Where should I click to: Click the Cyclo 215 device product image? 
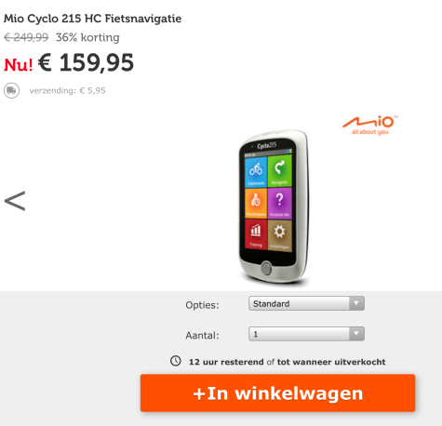point(275,206)
